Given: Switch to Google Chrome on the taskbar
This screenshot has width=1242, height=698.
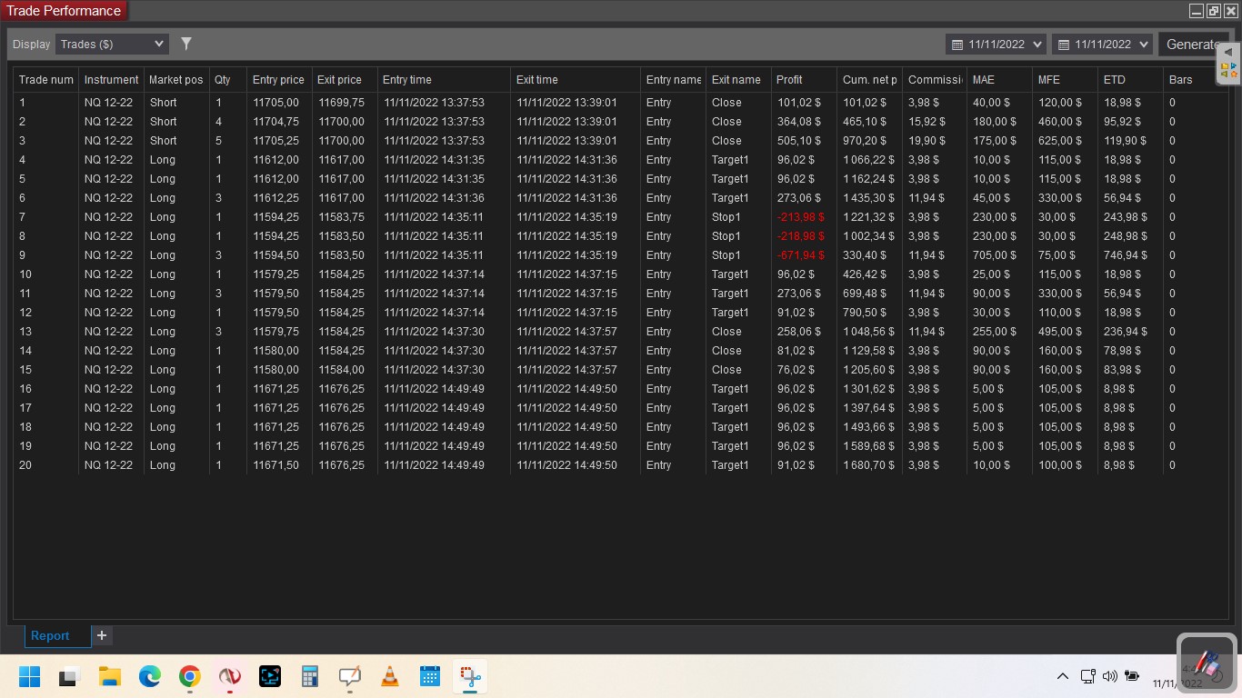Looking at the screenshot, I should pyautogui.click(x=189, y=676).
